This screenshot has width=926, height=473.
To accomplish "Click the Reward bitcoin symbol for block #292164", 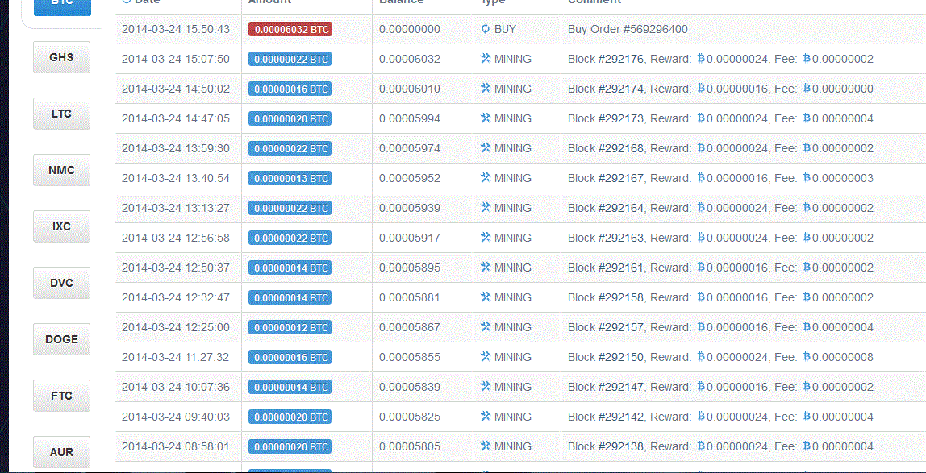I will [x=701, y=208].
